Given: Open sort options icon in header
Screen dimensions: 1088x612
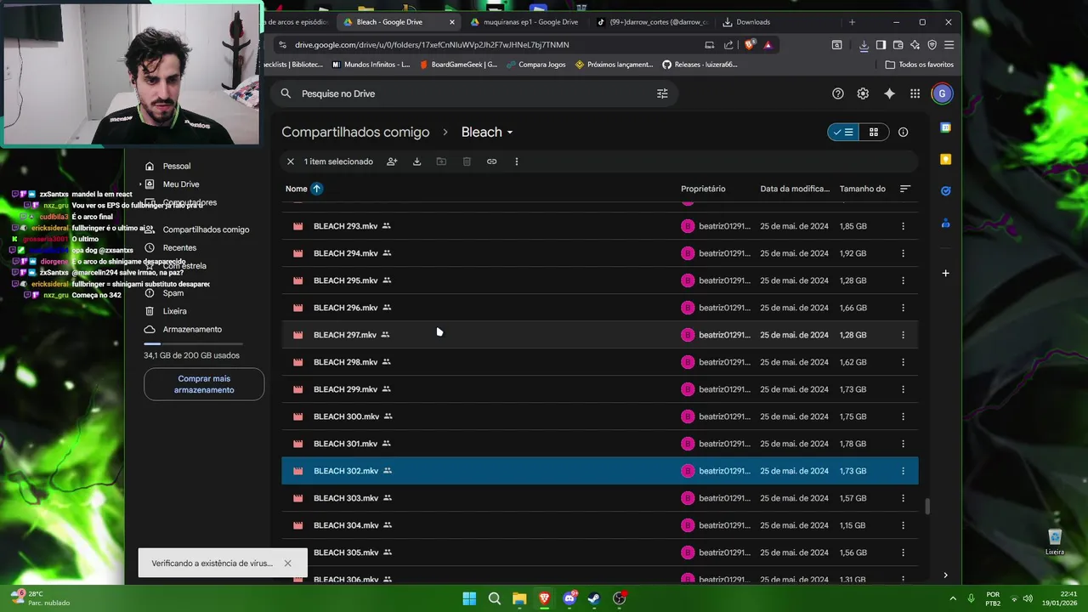Looking at the screenshot, I should 904,189.
